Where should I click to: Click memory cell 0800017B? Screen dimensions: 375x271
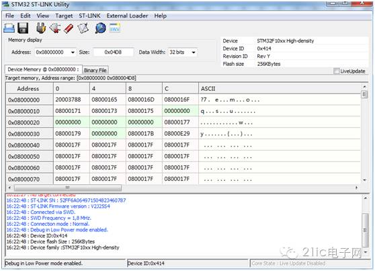[144, 133]
